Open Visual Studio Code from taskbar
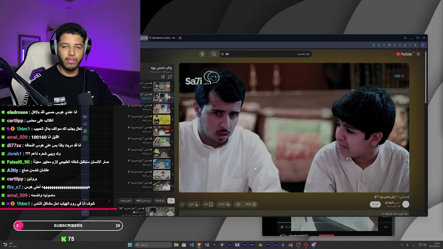Viewport: 443px width, 249px height. (191, 245)
